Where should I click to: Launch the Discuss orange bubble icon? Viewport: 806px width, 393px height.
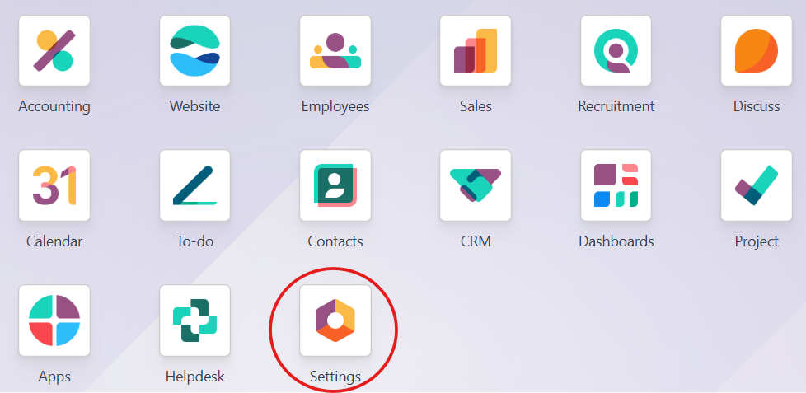[x=756, y=51]
